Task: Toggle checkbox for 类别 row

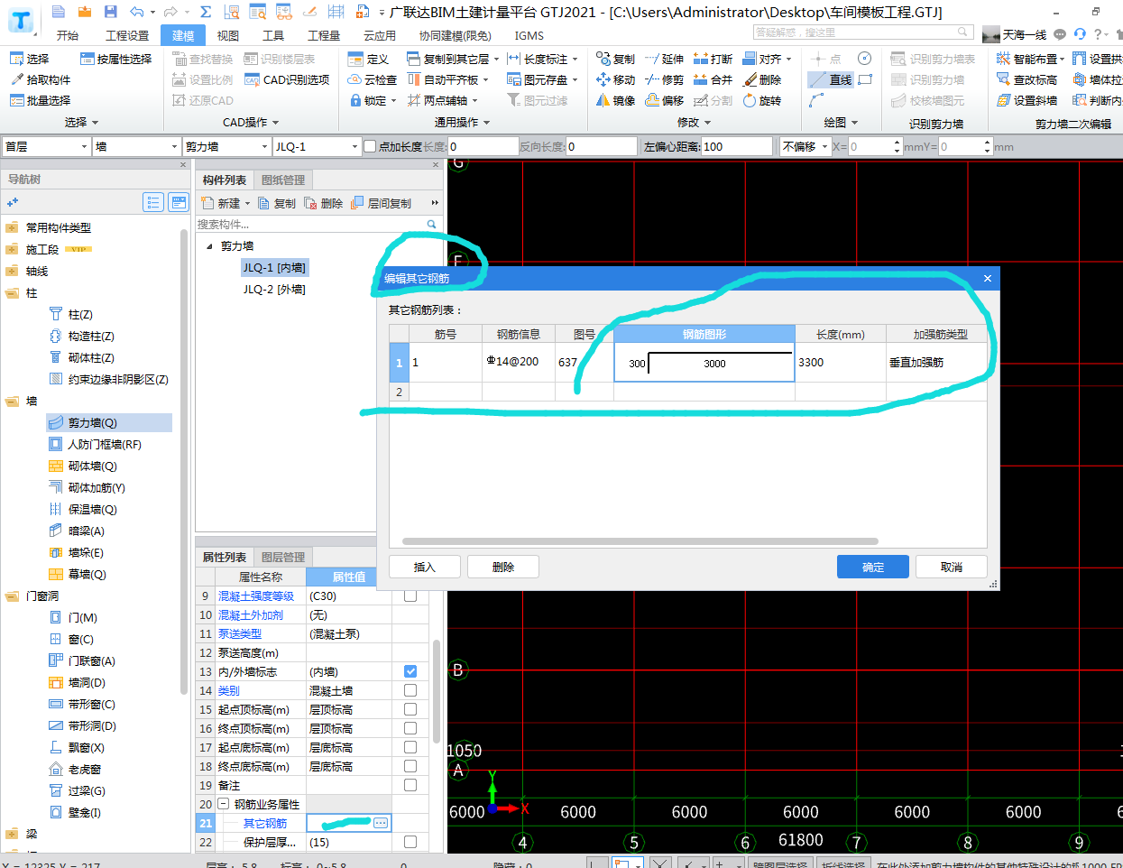Action: tap(410, 690)
